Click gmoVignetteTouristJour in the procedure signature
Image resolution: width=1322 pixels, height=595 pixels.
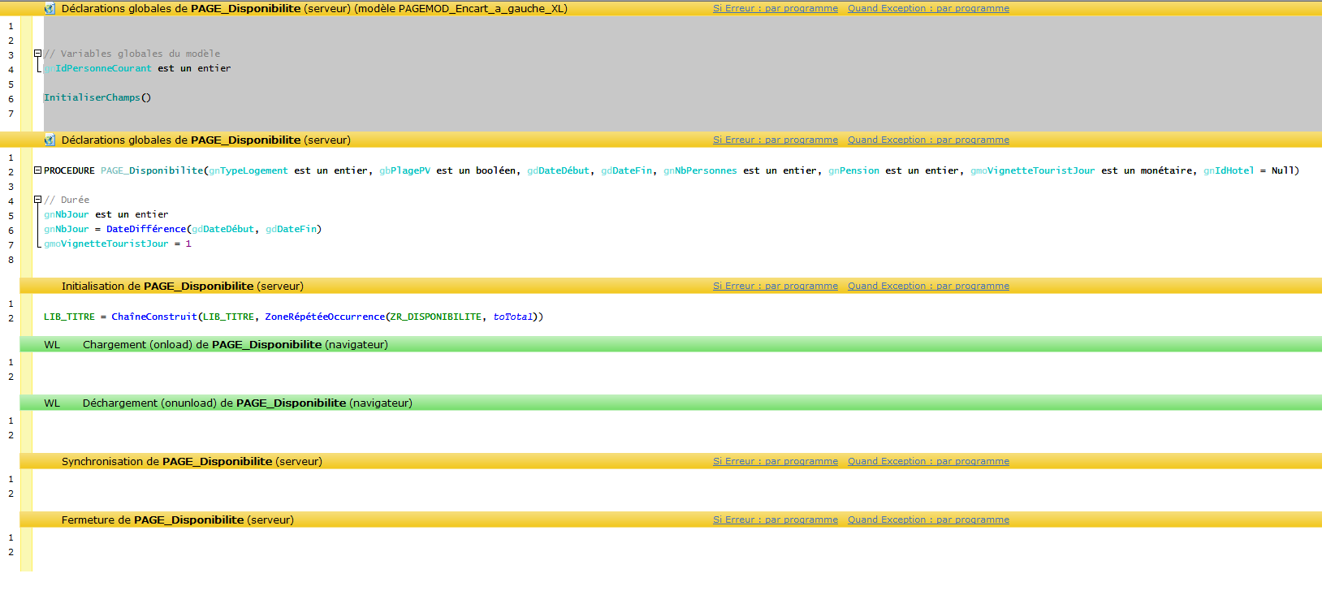(x=1032, y=170)
